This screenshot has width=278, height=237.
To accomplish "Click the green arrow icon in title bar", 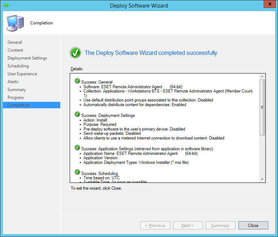I will click(6, 5).
